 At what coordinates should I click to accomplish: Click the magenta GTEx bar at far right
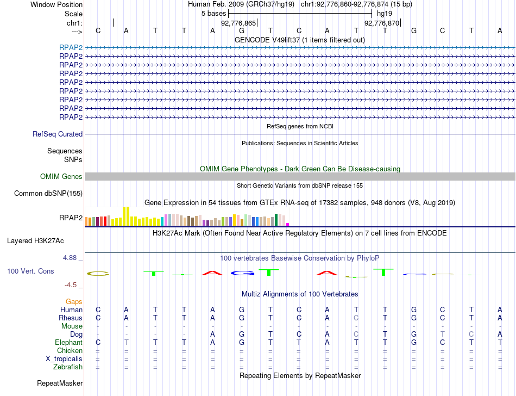click(288, 224)
